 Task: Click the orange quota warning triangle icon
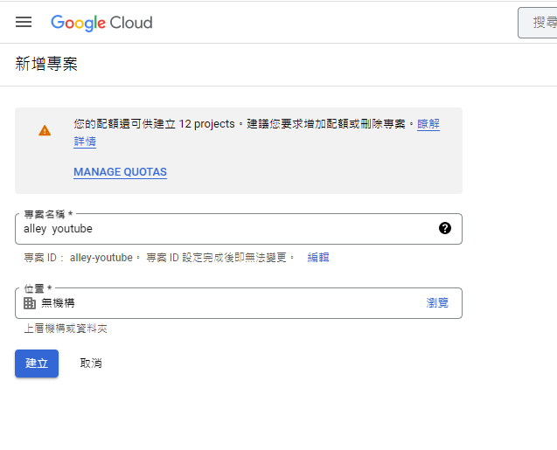coord(45,130)
